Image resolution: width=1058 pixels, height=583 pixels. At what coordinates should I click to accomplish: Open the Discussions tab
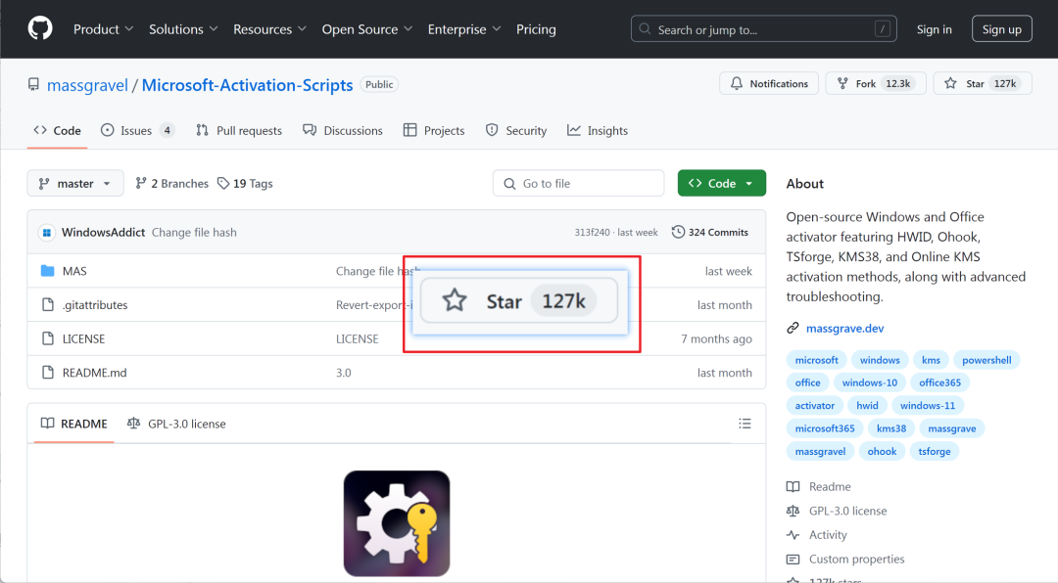click(343, 131)
